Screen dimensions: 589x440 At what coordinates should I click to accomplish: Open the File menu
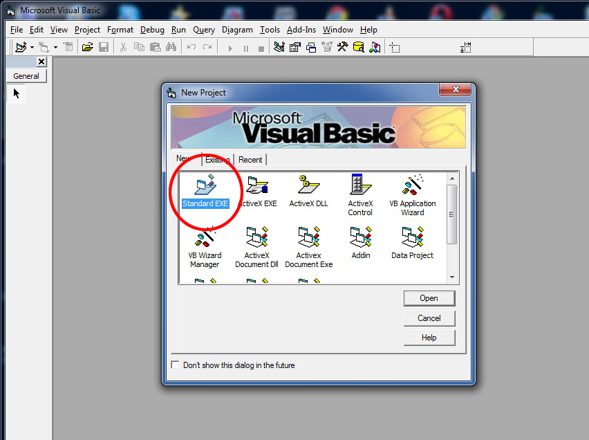pos(17,30)
